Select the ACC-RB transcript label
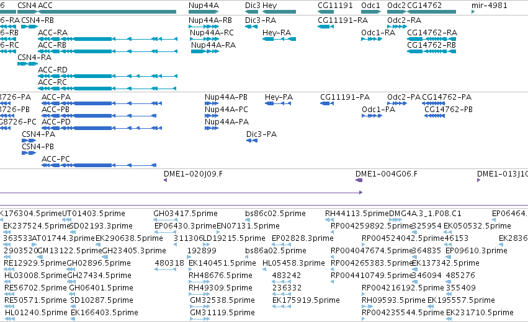Image resolution: width=528 pixels, height=322 pixels. click(x=52, y=45)
